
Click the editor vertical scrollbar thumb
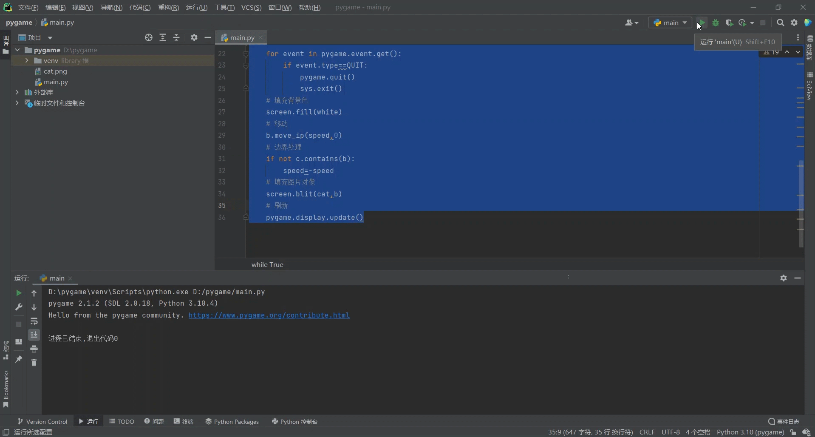click(801, 203)
